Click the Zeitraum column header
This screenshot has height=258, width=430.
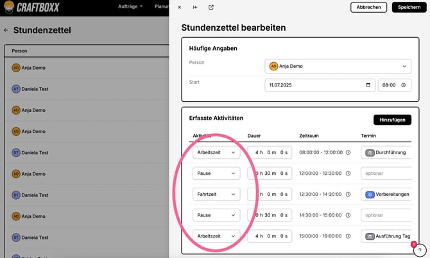tap(309, 136)
